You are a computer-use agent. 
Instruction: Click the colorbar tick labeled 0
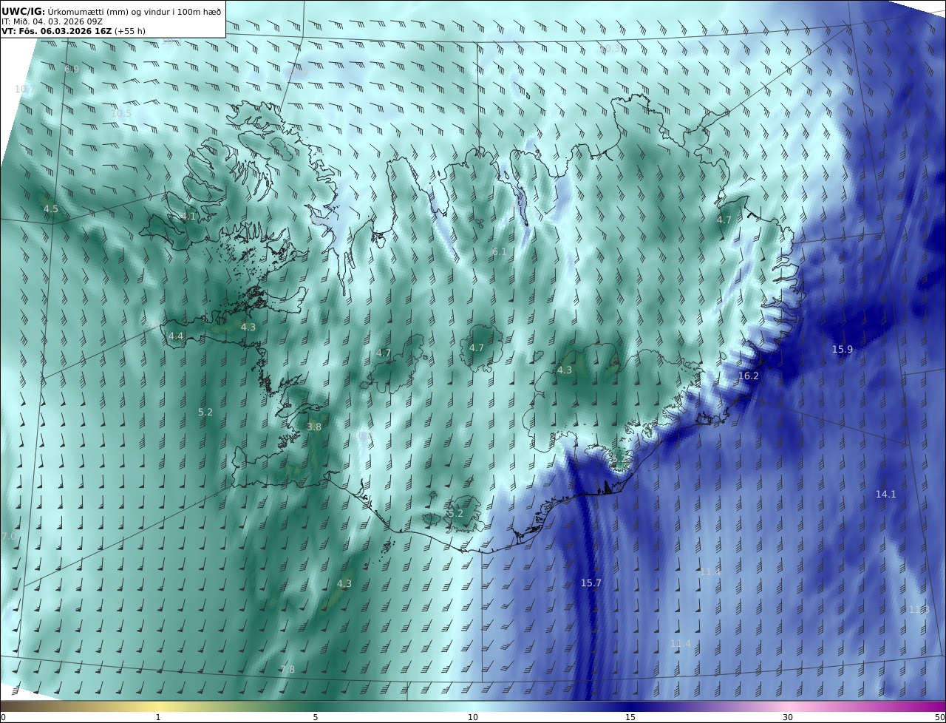tap(3, 717)
